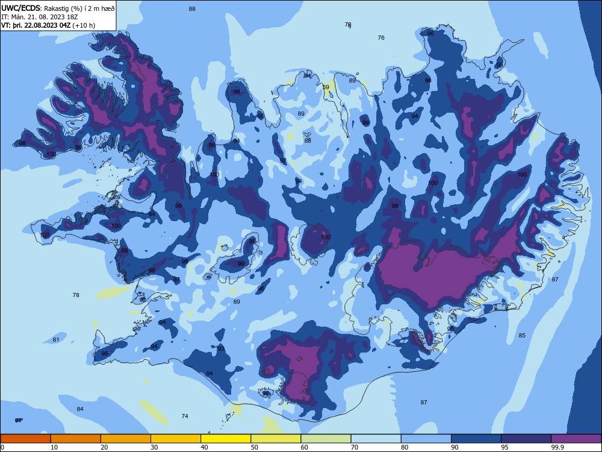Select the 90–95 dark blue legend swatch

pos(476,439)
